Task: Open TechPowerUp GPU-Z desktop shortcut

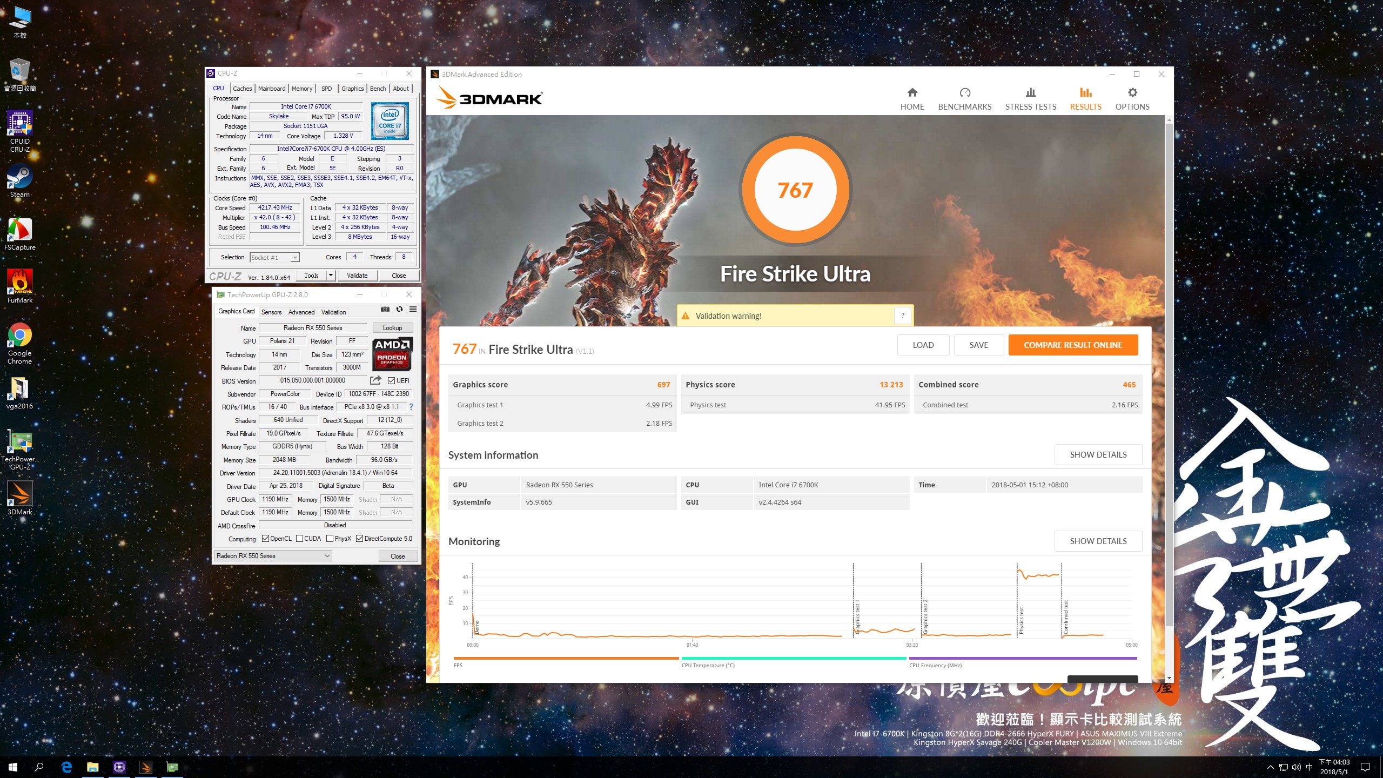Action: (x=20, y=450)
